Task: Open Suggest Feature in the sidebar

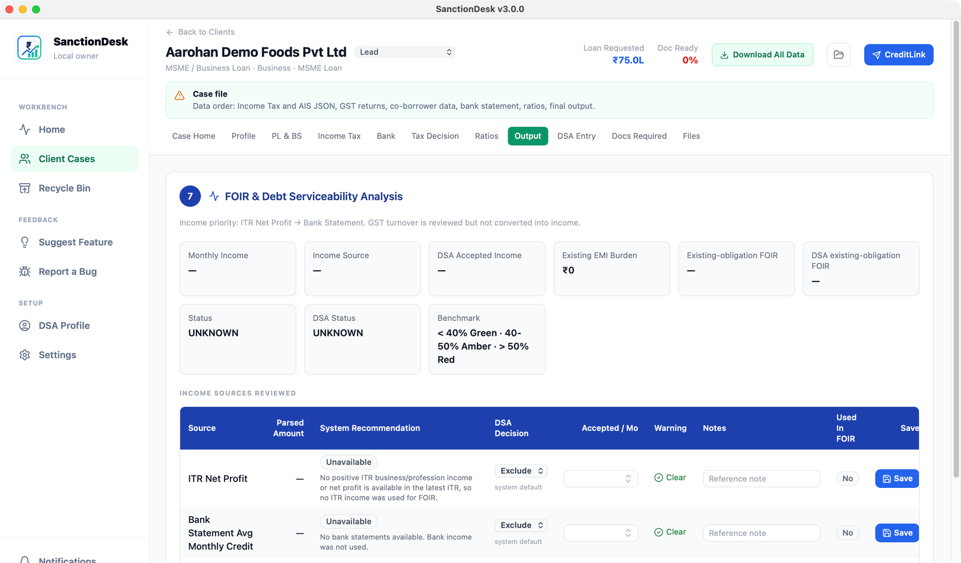Action: coord(74,242)
